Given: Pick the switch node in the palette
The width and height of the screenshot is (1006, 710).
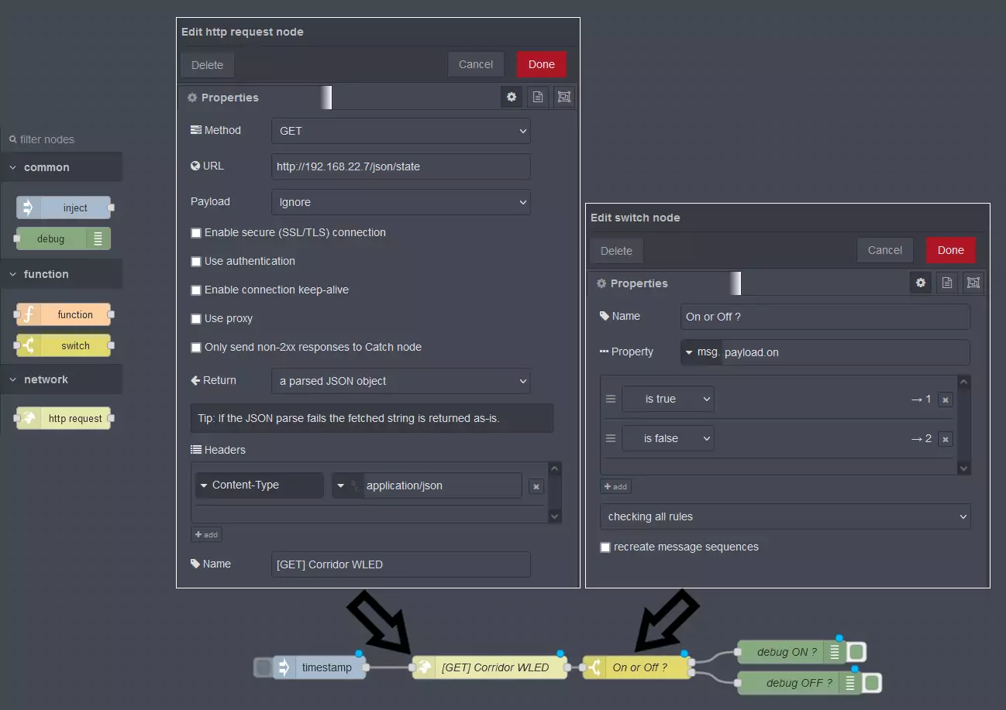Looking at the screenshot, I should point(64,346).
